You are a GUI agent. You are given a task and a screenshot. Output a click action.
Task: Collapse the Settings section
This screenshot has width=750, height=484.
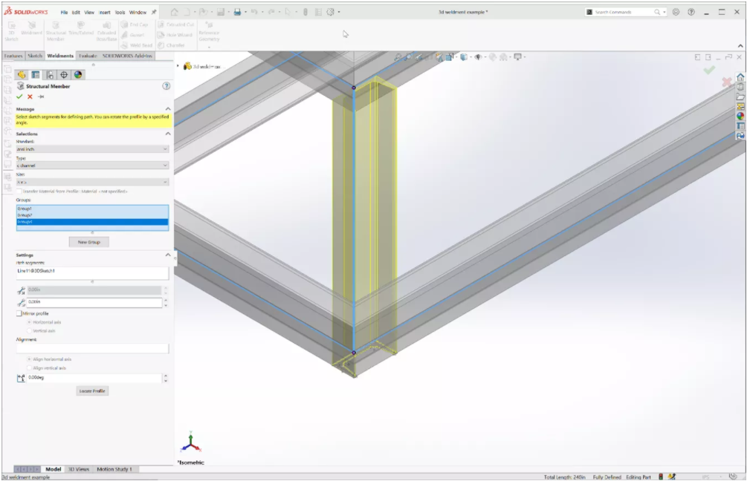168,255
